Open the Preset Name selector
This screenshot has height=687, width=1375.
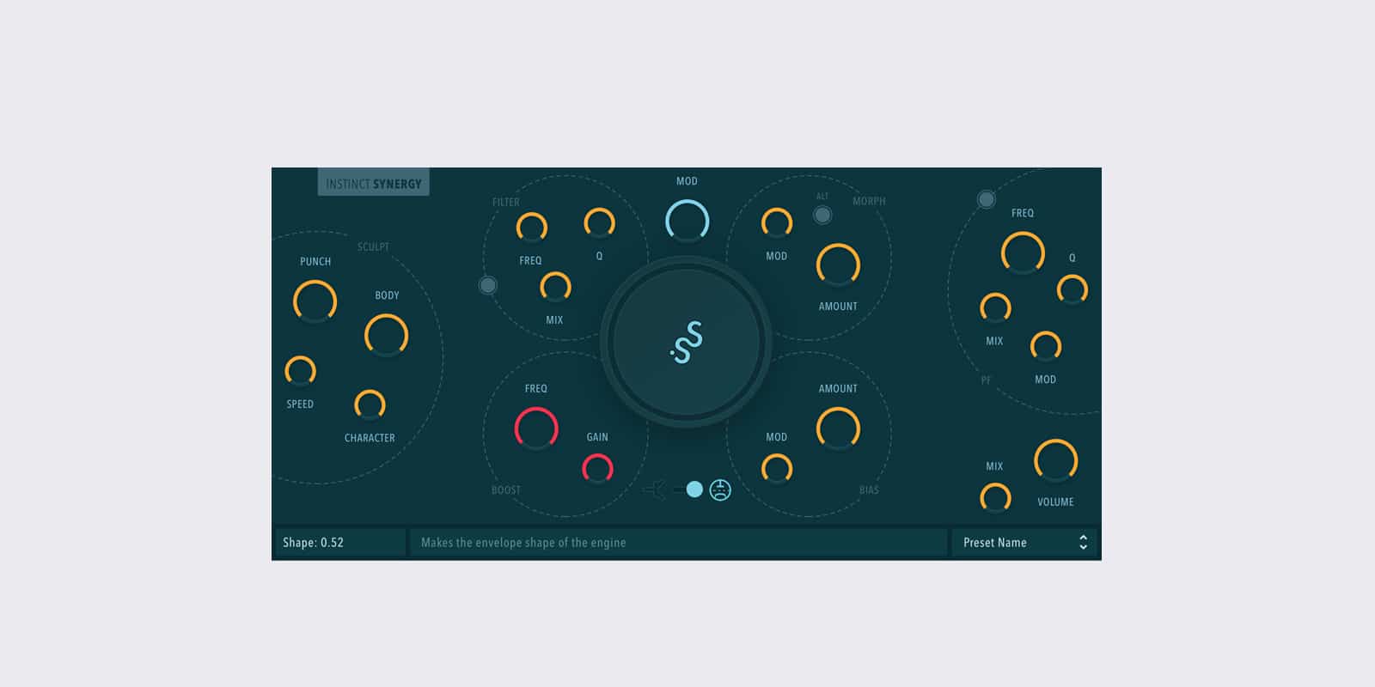[1024, 543]
